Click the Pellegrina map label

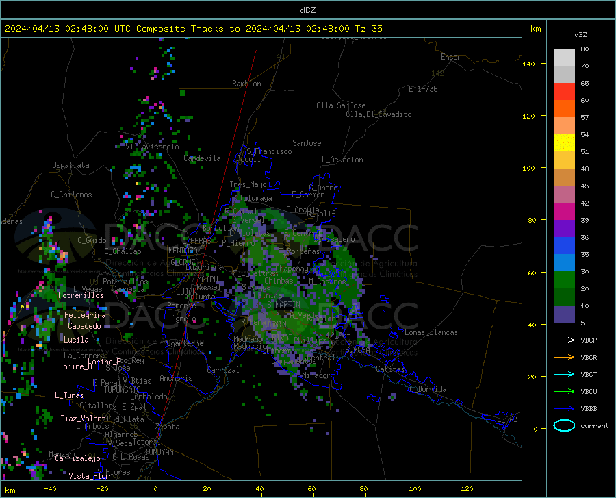coord(86,315)
